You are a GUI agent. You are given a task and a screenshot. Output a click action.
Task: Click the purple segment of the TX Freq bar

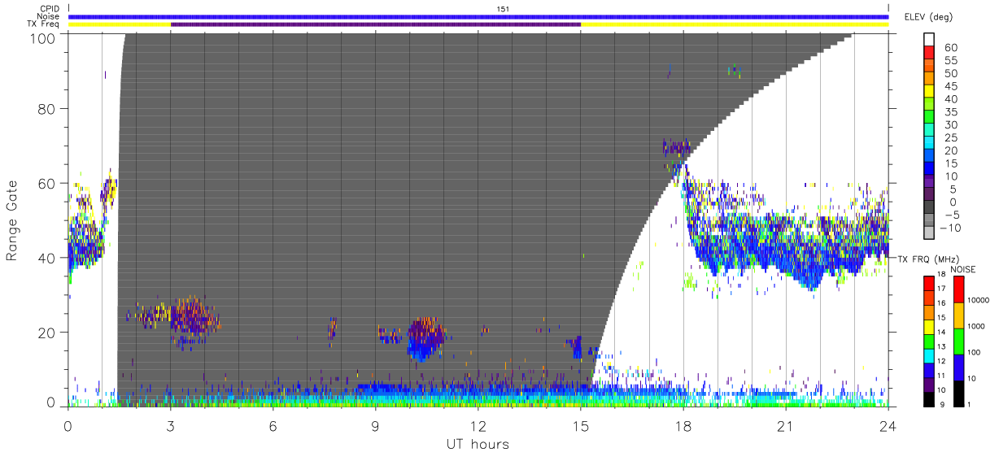click(375, 24)
